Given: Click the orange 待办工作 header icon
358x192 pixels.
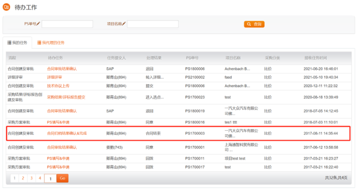Looking at the screenshot, I should click(x=6, y=7).
